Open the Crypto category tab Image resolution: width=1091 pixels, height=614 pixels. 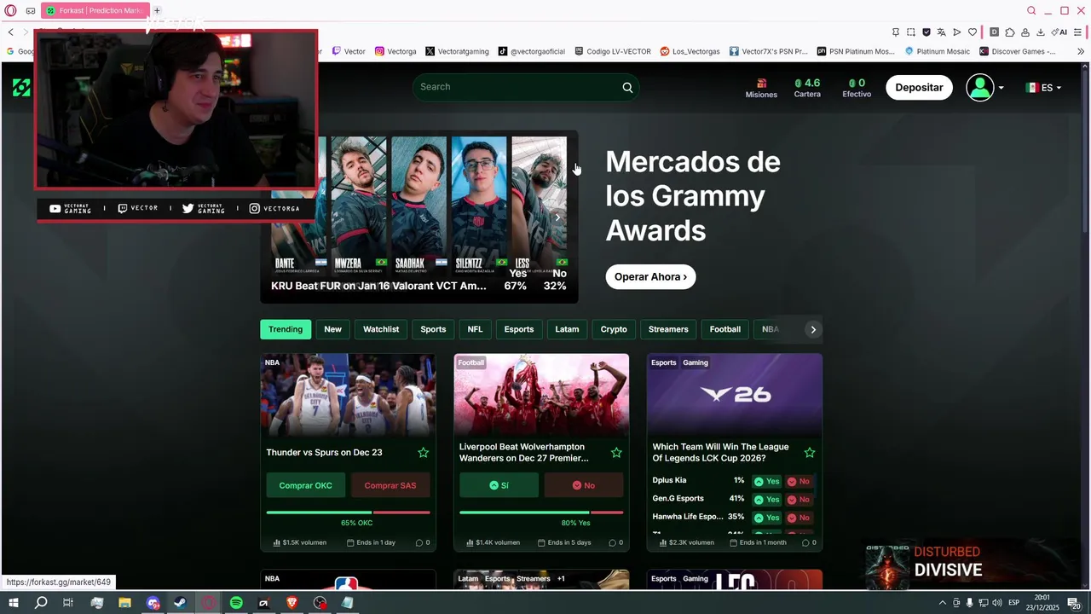(x=614, y=329)
